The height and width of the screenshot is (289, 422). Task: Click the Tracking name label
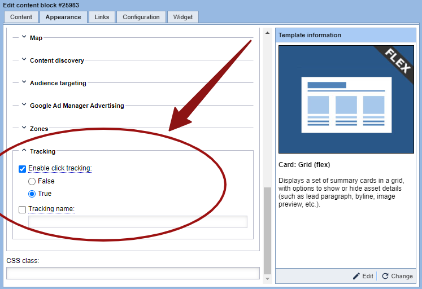coord(51,209)
